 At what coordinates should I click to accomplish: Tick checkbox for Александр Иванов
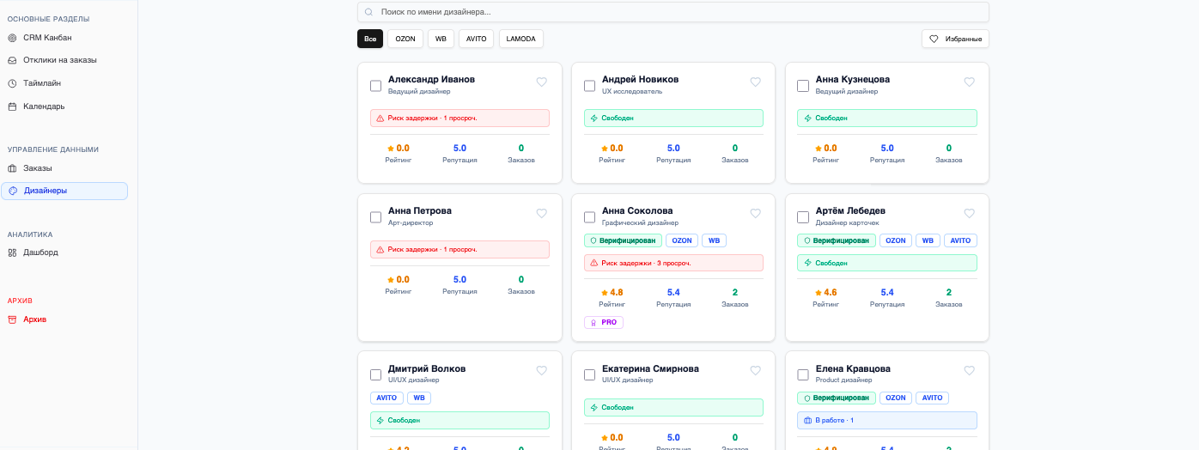point(375,86)
